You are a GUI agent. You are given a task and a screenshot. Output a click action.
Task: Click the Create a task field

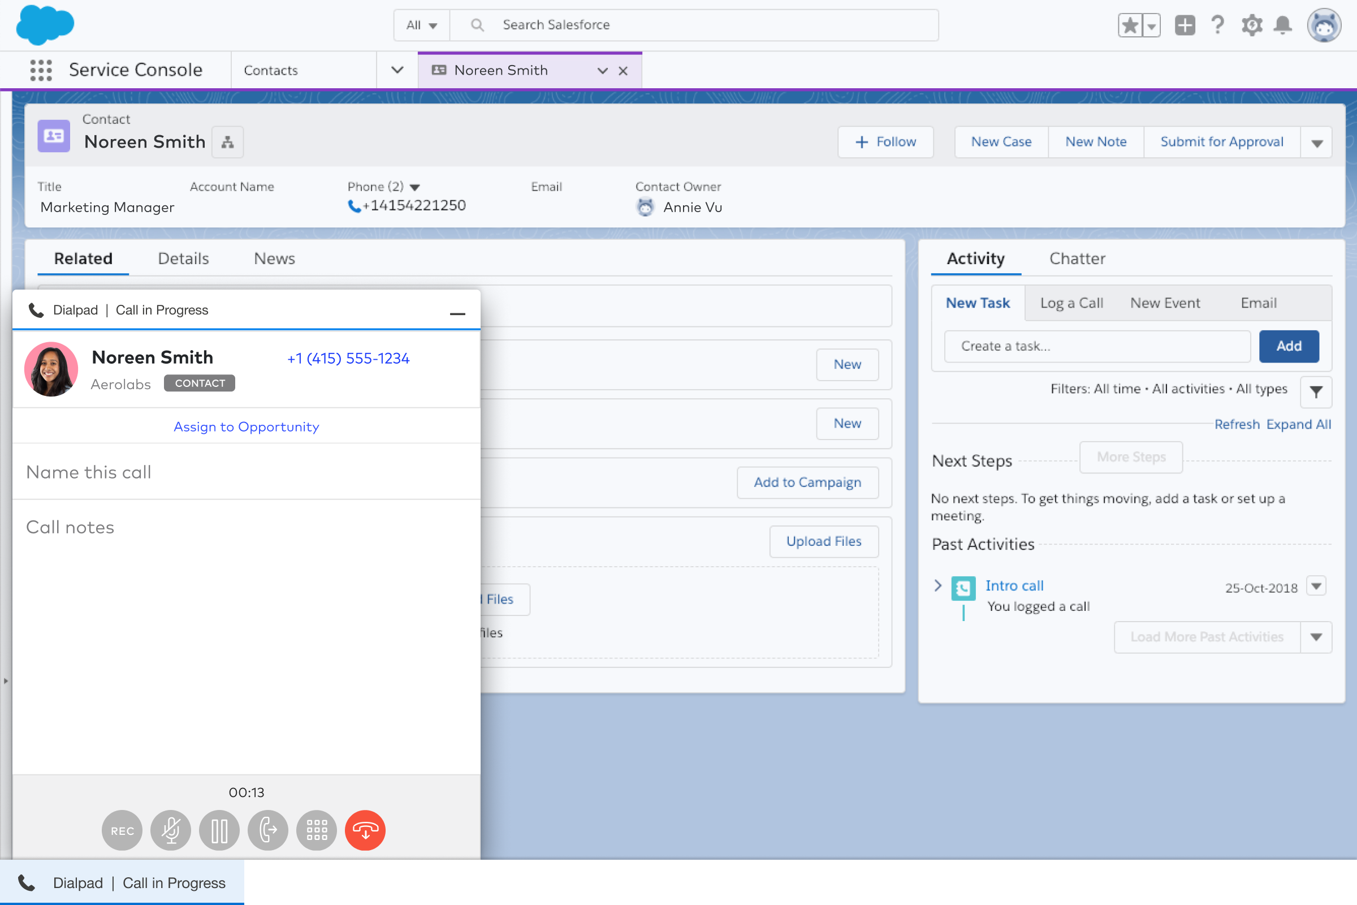click(1097, 346)
